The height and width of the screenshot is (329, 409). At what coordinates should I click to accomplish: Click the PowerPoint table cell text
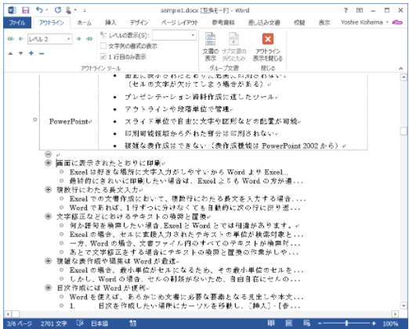pos(69,121)
